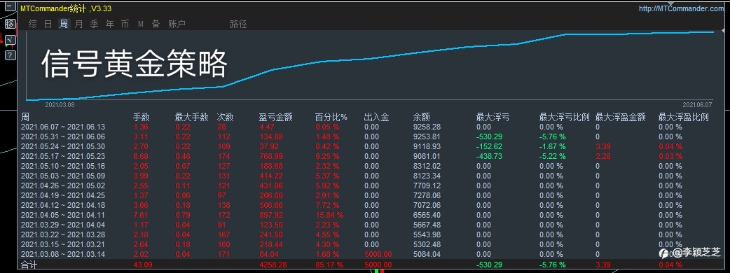730x273 pixels.
Task: Open help via the ? button
Action: 11,55
